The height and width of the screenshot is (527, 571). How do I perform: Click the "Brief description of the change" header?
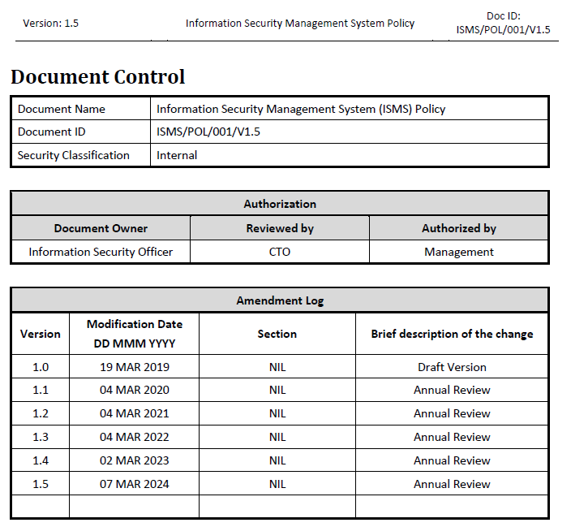pos(452,334)
